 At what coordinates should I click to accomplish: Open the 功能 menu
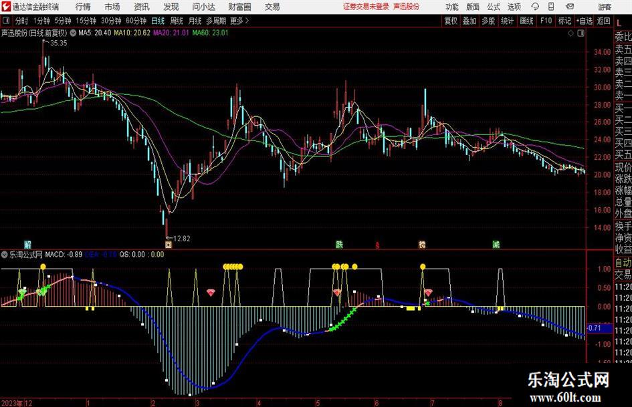coord(452,7)
